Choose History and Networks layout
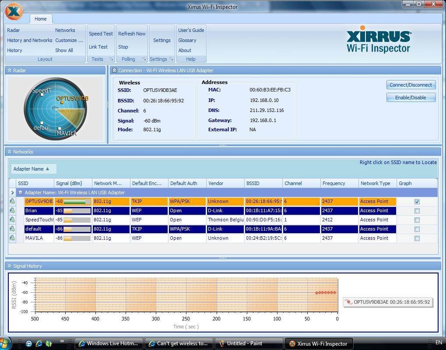The image size is (446, 350). click(29, 40)
